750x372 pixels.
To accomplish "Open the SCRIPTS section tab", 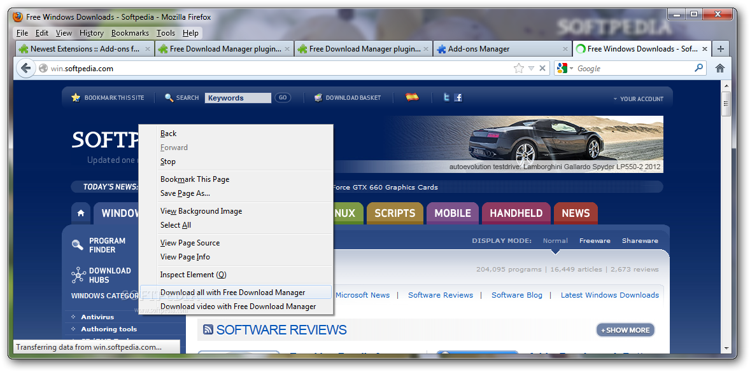I will [395, 213].
